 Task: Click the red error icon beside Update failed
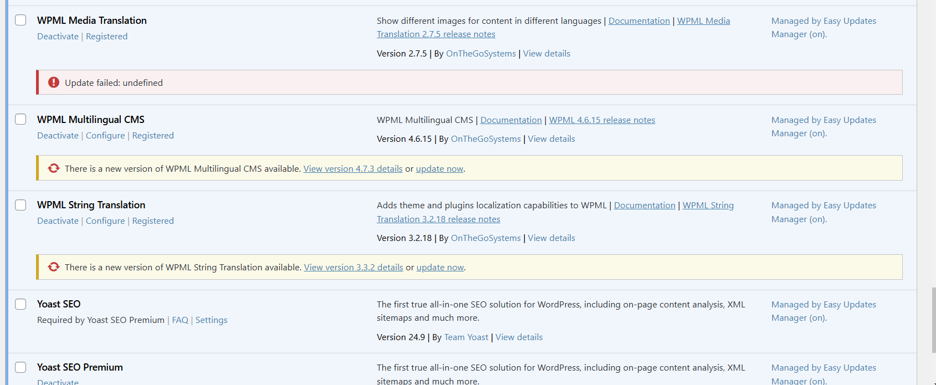pyautogui.click(x=54, y=83)
